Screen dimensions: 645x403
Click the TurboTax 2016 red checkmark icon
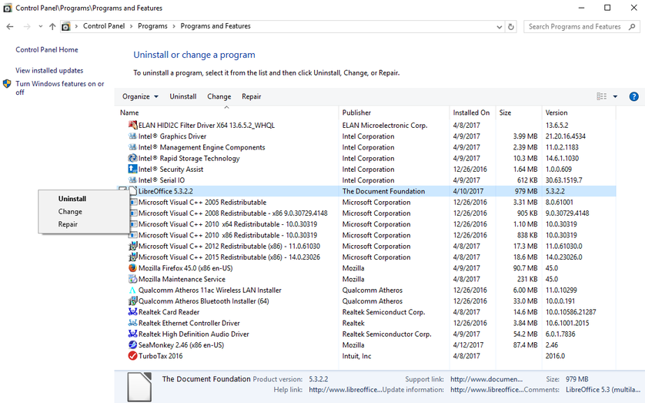coord(132,356)
